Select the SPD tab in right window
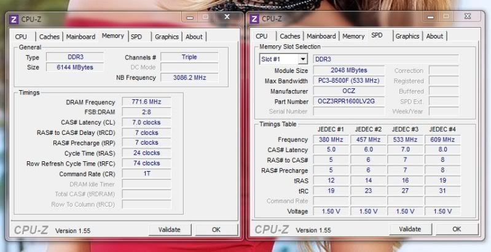The height and width of the screenshot is (252, 491). pos(377,36)
